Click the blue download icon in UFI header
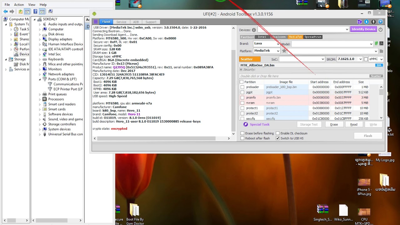The height and width of the screenshot is (225, 400). click(x=367, y=22)
